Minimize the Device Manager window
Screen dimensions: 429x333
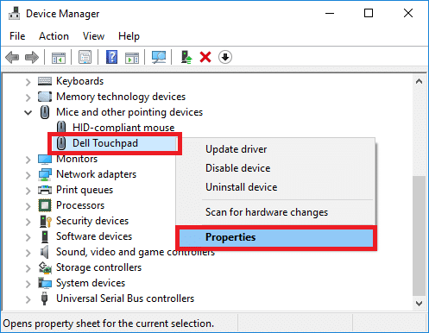pos(330,13)
